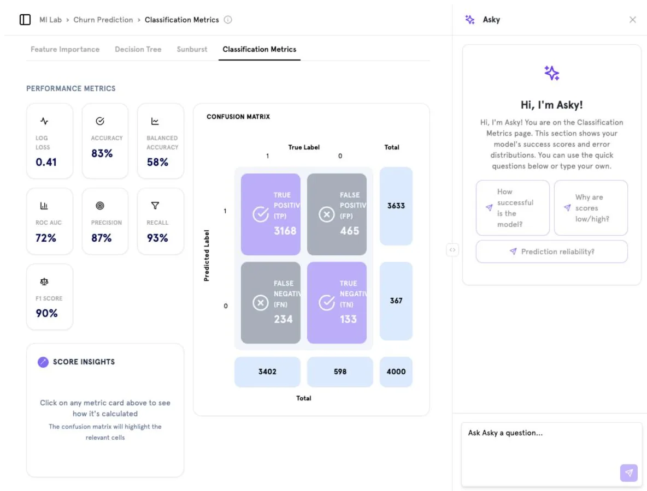Click the row total 367 cell
The width and height of the screenshot is (647, 491).
396,301
